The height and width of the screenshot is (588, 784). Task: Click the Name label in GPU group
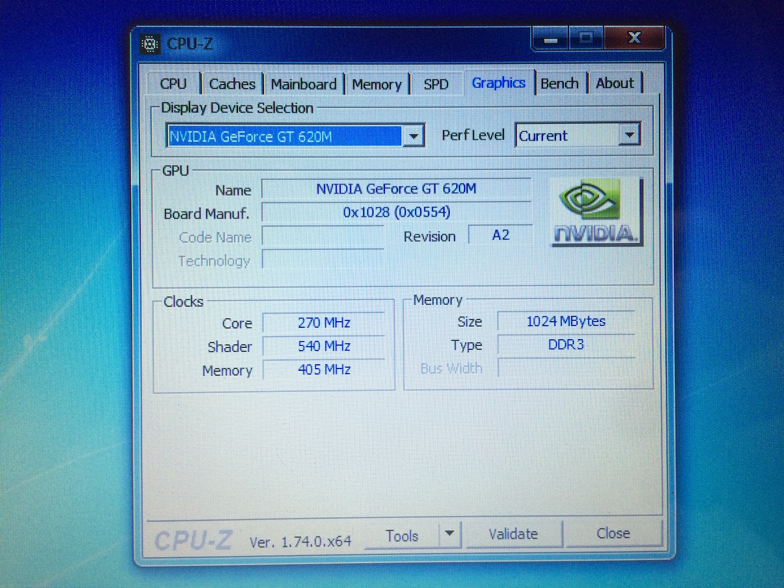(233, 191)
